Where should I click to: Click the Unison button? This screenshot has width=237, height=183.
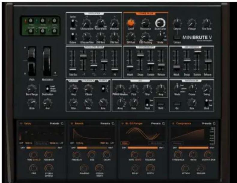pos(177,37)
